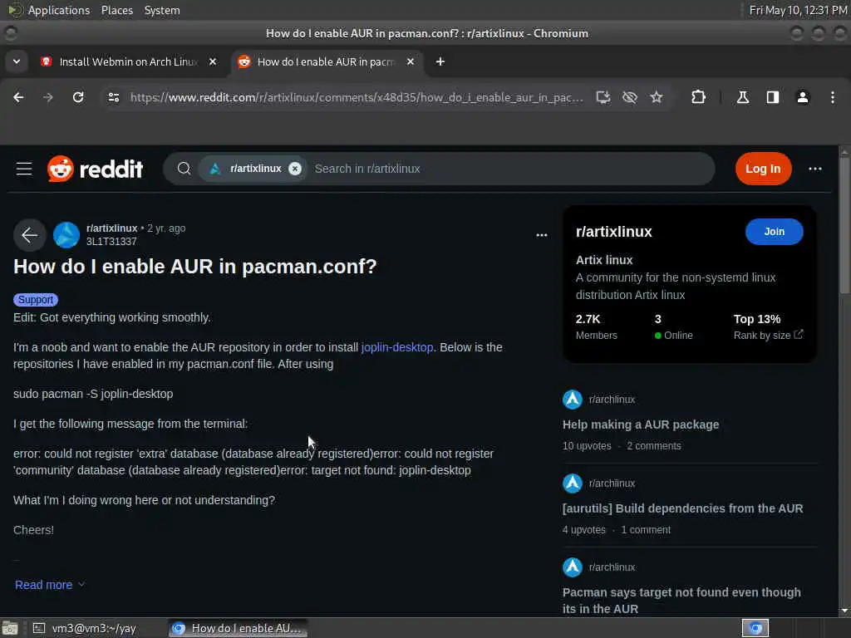Go back with the browser back arrow
This screenshot has height=638, width=851.
pyautogui.click(x=18, y=97)
